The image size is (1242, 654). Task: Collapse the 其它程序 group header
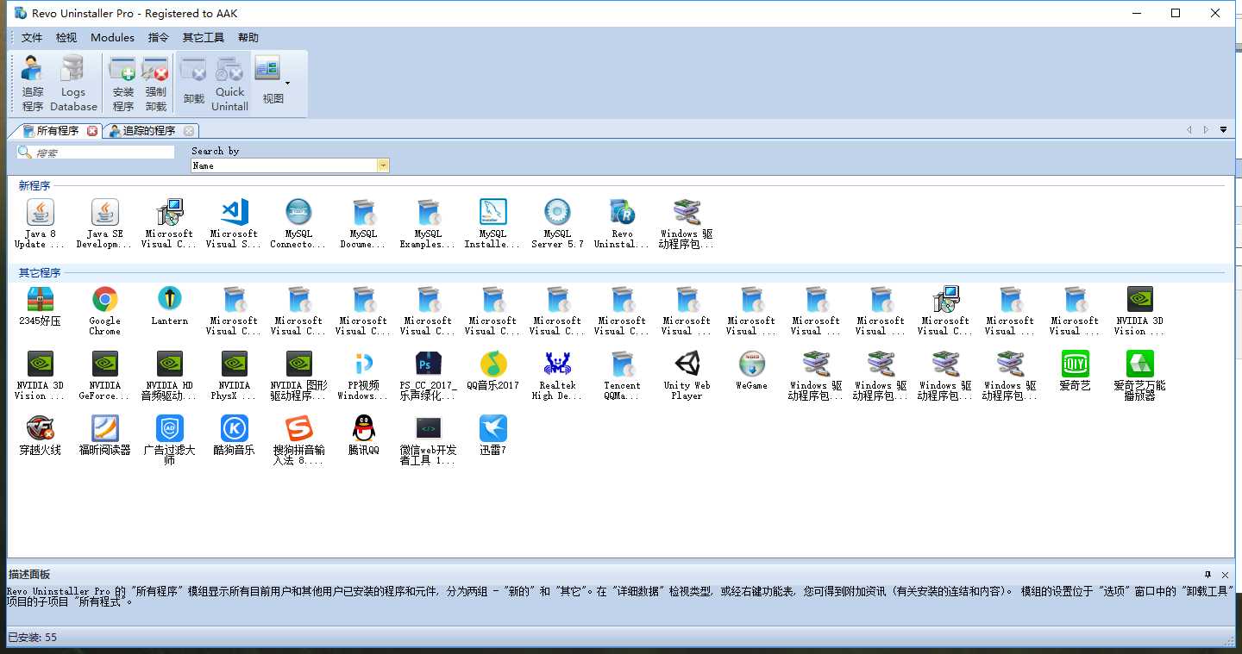click(40, 272)
